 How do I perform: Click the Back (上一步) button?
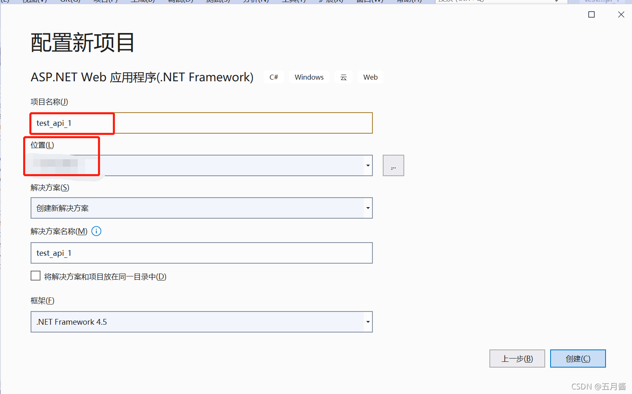(x=517, y=359)
